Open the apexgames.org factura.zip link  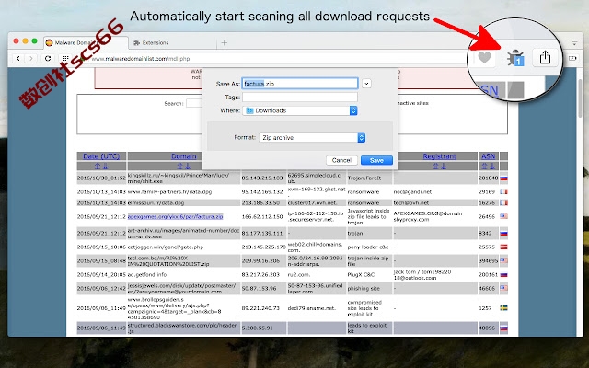(175, 217)
